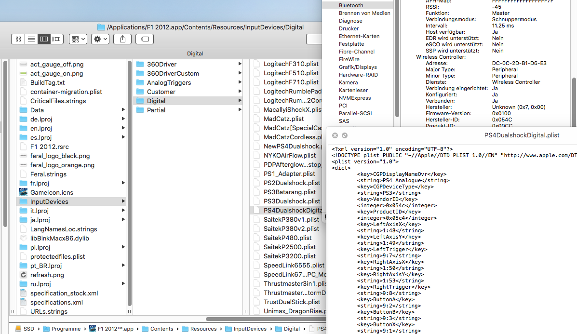Click the Share toolbar button
The image size is (577, 334).
pyautogui.click(x=122, y=39)
